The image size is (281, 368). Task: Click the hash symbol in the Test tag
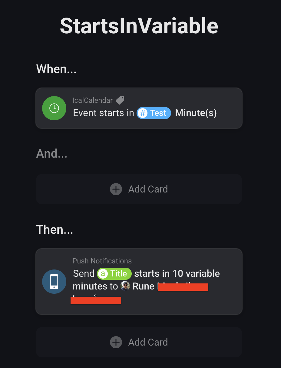pos(143,113)
